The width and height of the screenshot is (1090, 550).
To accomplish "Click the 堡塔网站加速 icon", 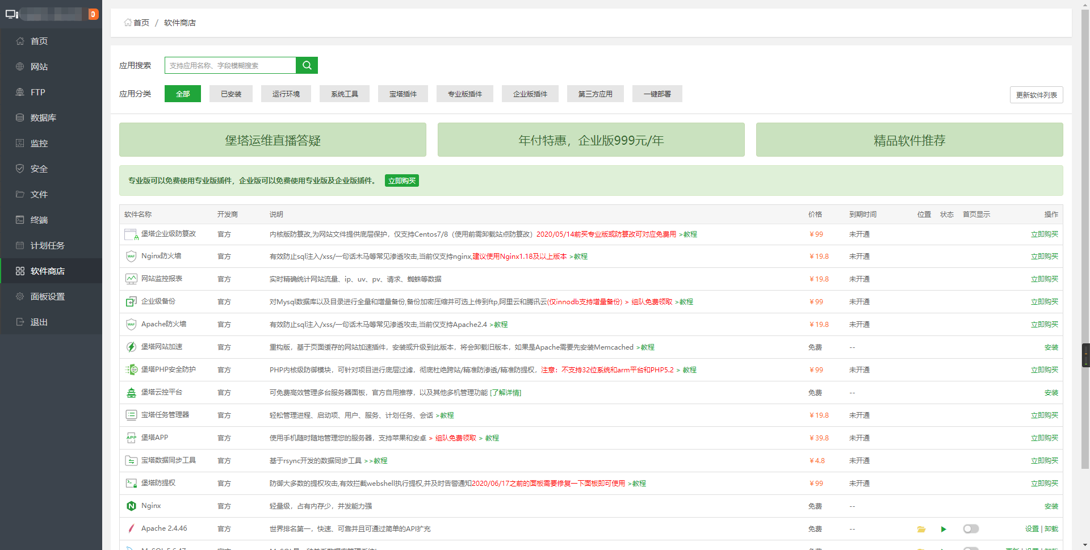I will point(131,347).
